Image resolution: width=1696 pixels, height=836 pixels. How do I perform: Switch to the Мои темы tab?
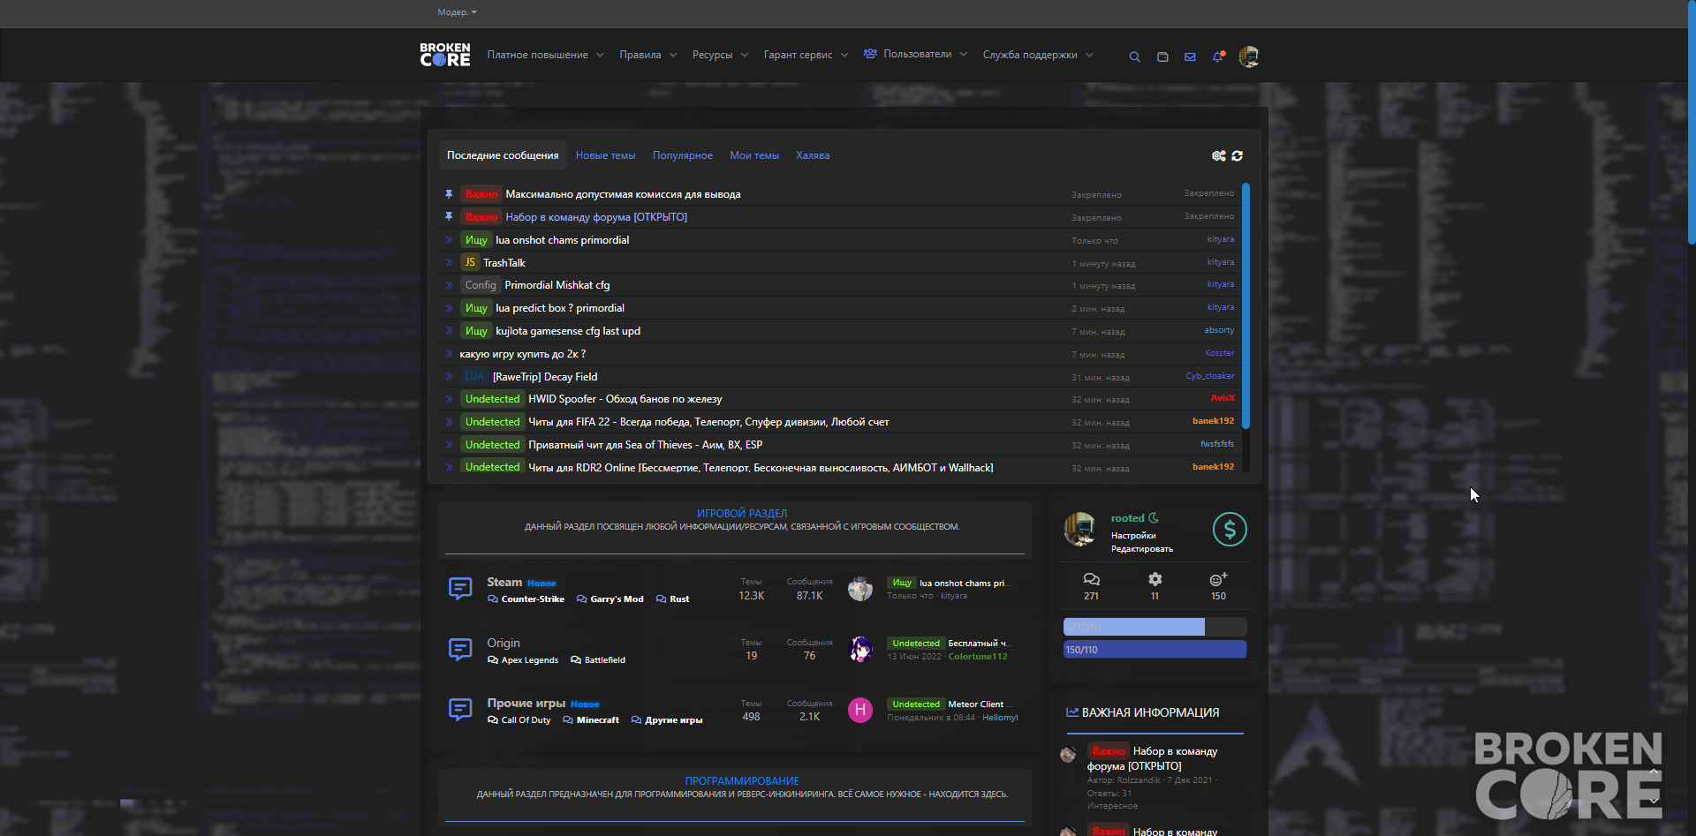(x=754, y=155)
